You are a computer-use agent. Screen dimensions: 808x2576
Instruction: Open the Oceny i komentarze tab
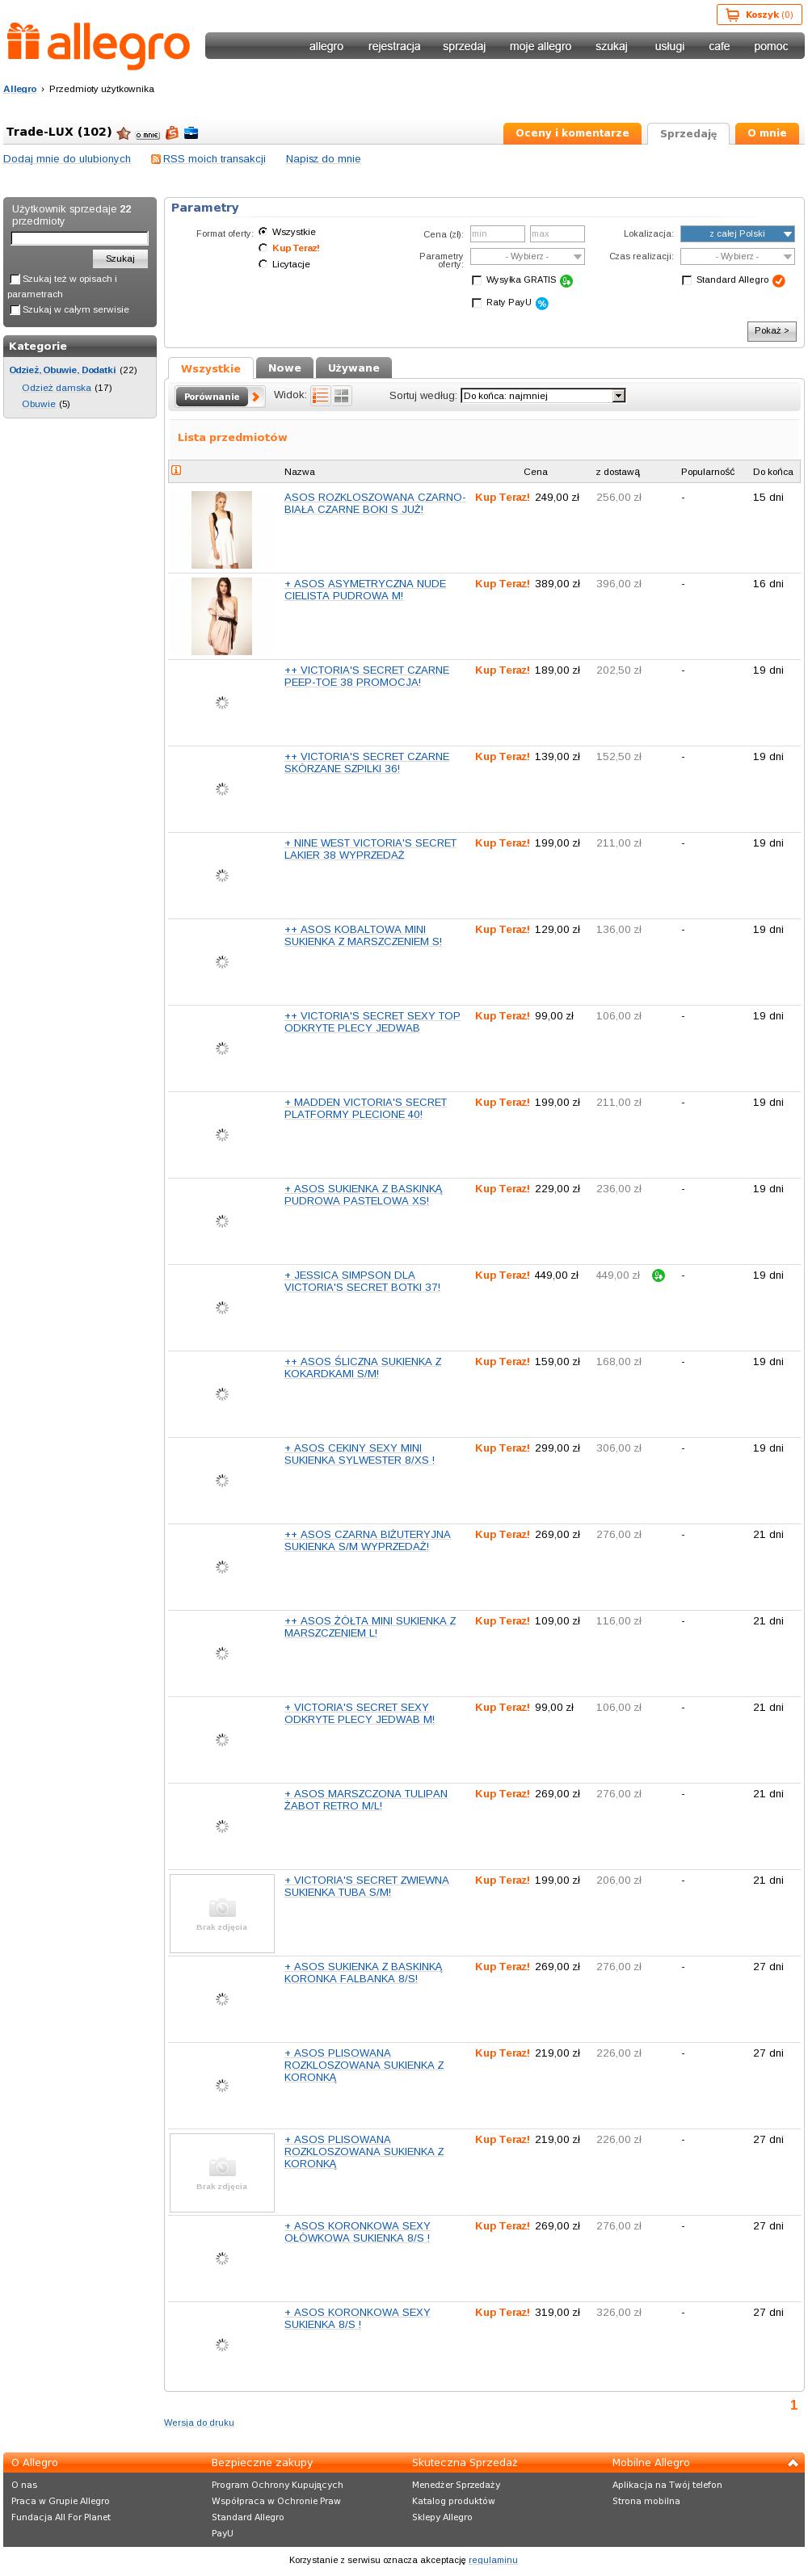[x=572, y=133]
